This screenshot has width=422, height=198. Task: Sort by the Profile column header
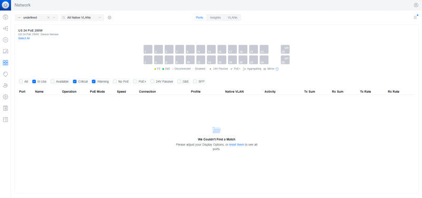(x=196, y=92)
